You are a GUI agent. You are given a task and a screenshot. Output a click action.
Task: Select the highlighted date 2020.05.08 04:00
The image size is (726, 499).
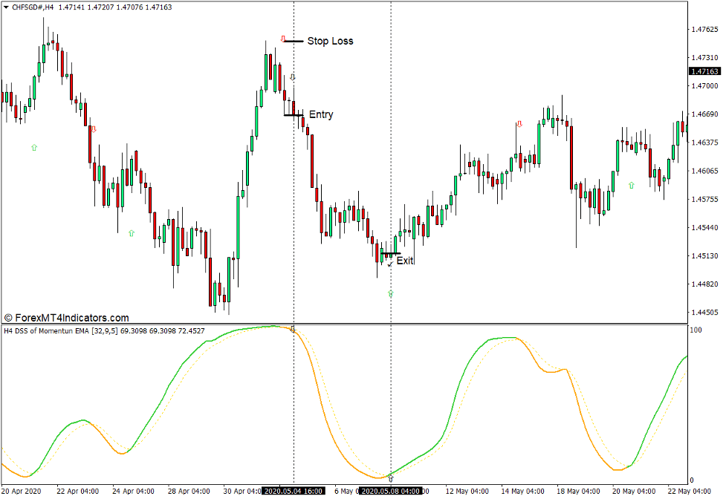pos(389,491)
